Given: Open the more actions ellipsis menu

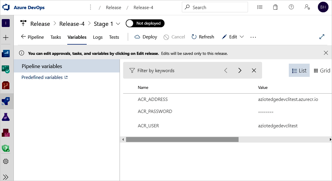Looking at the screenshot, I should tap(253, 37).
